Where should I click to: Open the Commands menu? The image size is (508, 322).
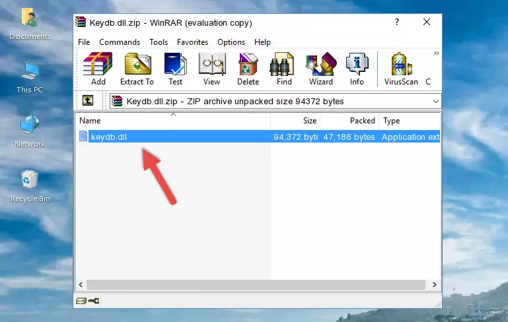pos(120,42)
